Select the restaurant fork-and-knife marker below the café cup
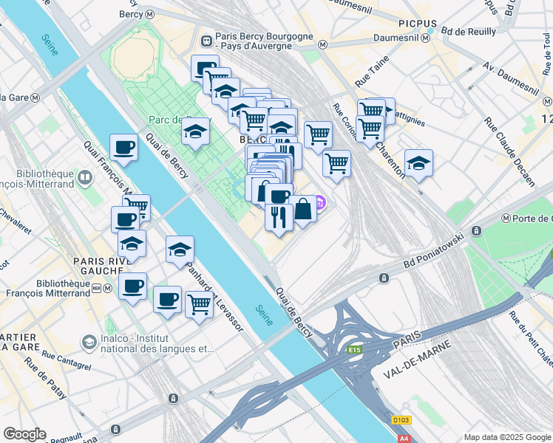This screenshot has height=443, width=553. pyautogui.click(x=279, y=220)
